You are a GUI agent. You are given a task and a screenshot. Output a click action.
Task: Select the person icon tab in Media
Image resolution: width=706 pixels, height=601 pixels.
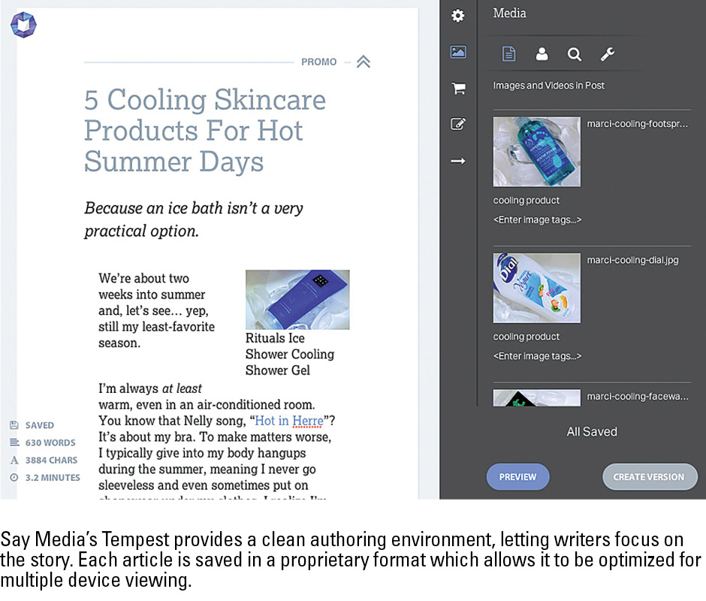point(542,54)
